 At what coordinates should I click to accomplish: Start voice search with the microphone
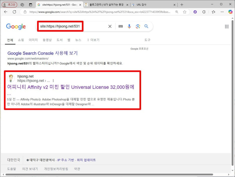129,26
